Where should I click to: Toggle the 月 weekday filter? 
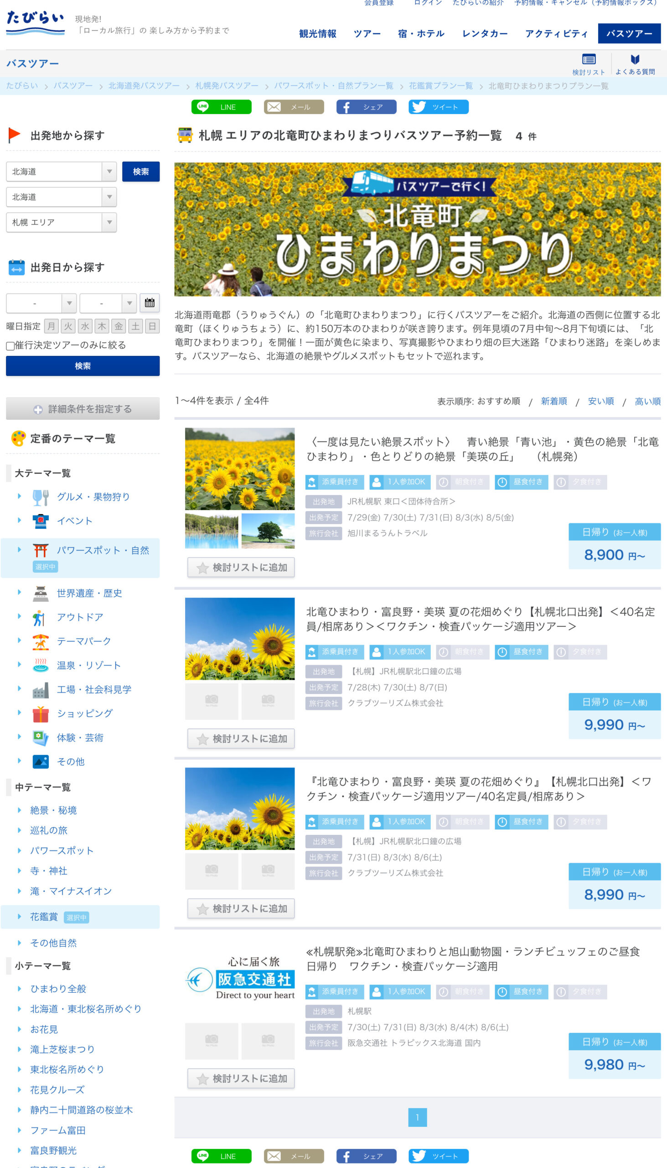52,326
